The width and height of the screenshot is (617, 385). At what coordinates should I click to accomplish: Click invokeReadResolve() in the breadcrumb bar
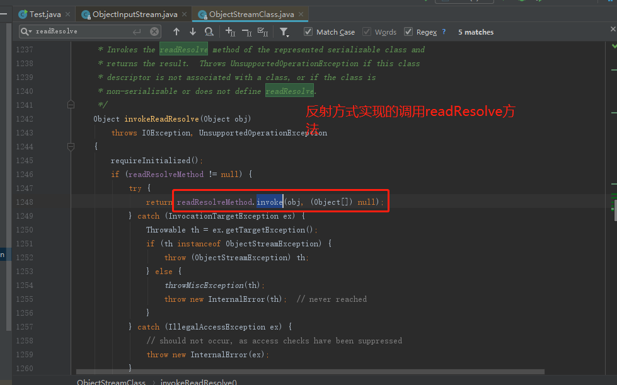tap(199, 381)
